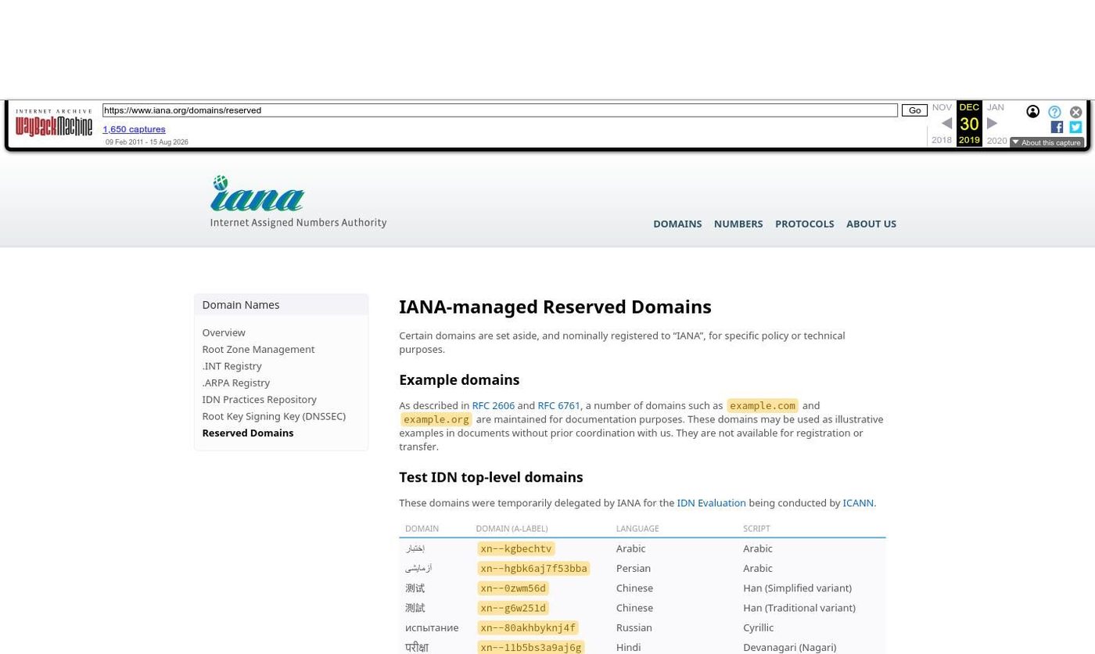Share this capture on Twitter
The width and height of the screenshot is (1095, 654).
pos(1075,127)
